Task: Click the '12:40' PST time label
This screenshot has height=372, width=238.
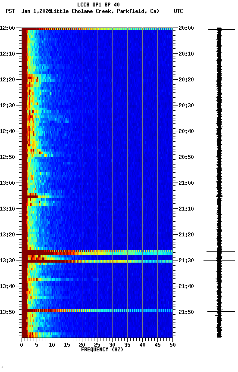Action: pos(7,131)
